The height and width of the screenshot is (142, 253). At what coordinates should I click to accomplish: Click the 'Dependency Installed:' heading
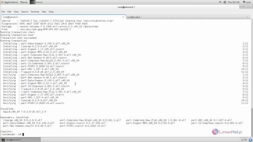click(x=15, y=118)
